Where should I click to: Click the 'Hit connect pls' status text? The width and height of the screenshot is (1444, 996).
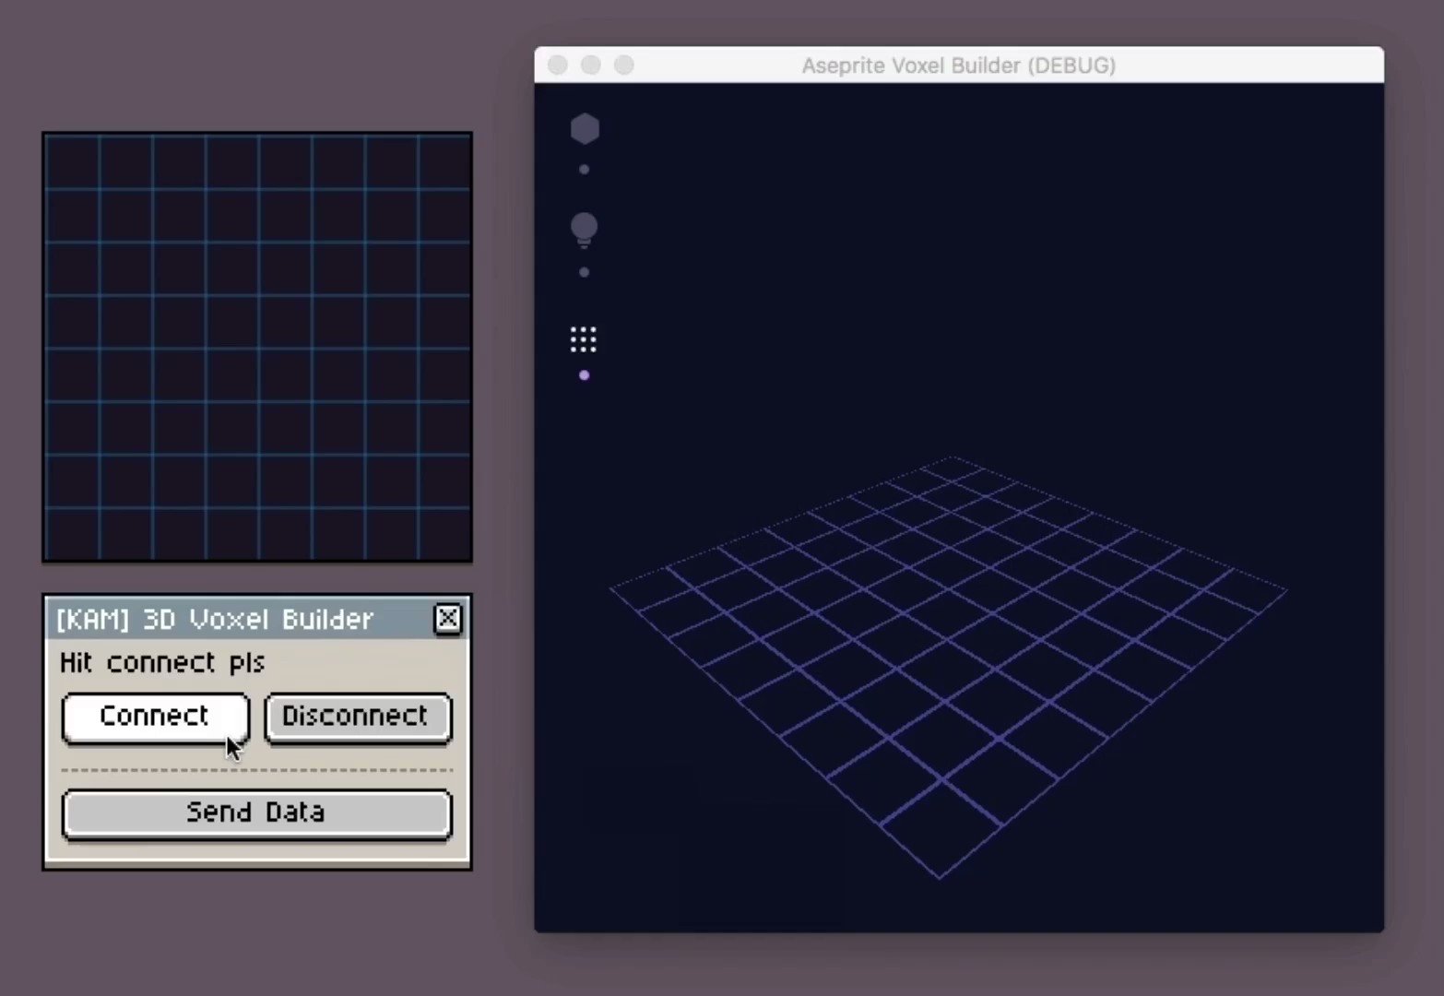tap(161, 662)
